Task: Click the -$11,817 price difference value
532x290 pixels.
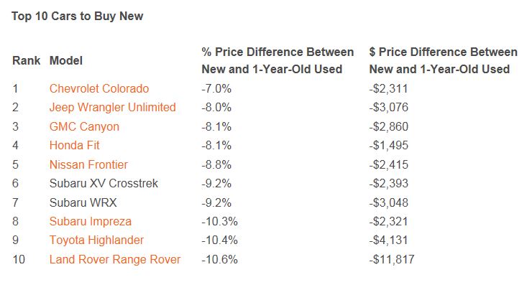Action: tap(392, 259)
